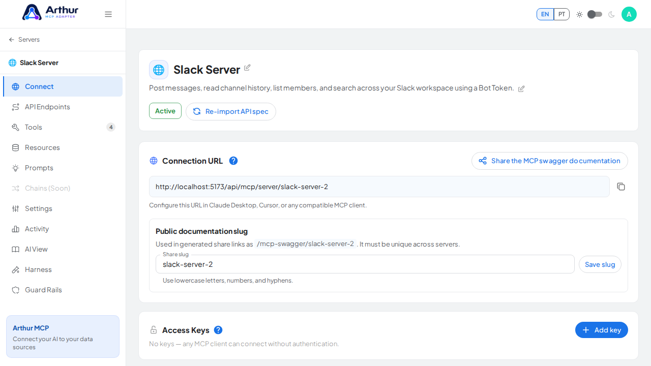Go back to Servers list
Image resolution: width=651 pixels, height=366 pixels.
[24, 40]
